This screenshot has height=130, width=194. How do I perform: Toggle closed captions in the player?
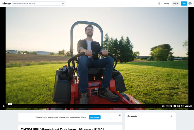pos(167,106)
